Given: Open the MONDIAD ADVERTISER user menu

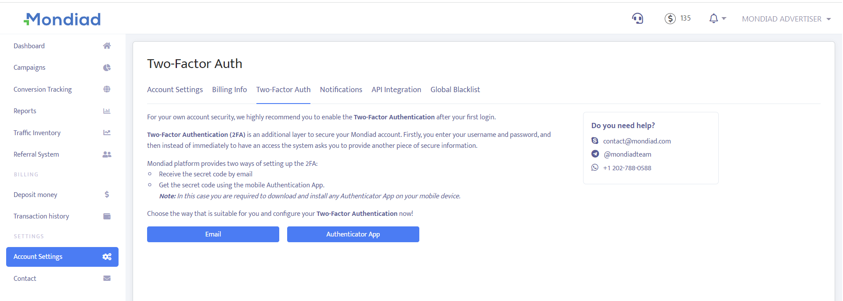Looking at the screenshot, I should click(786, 19).
